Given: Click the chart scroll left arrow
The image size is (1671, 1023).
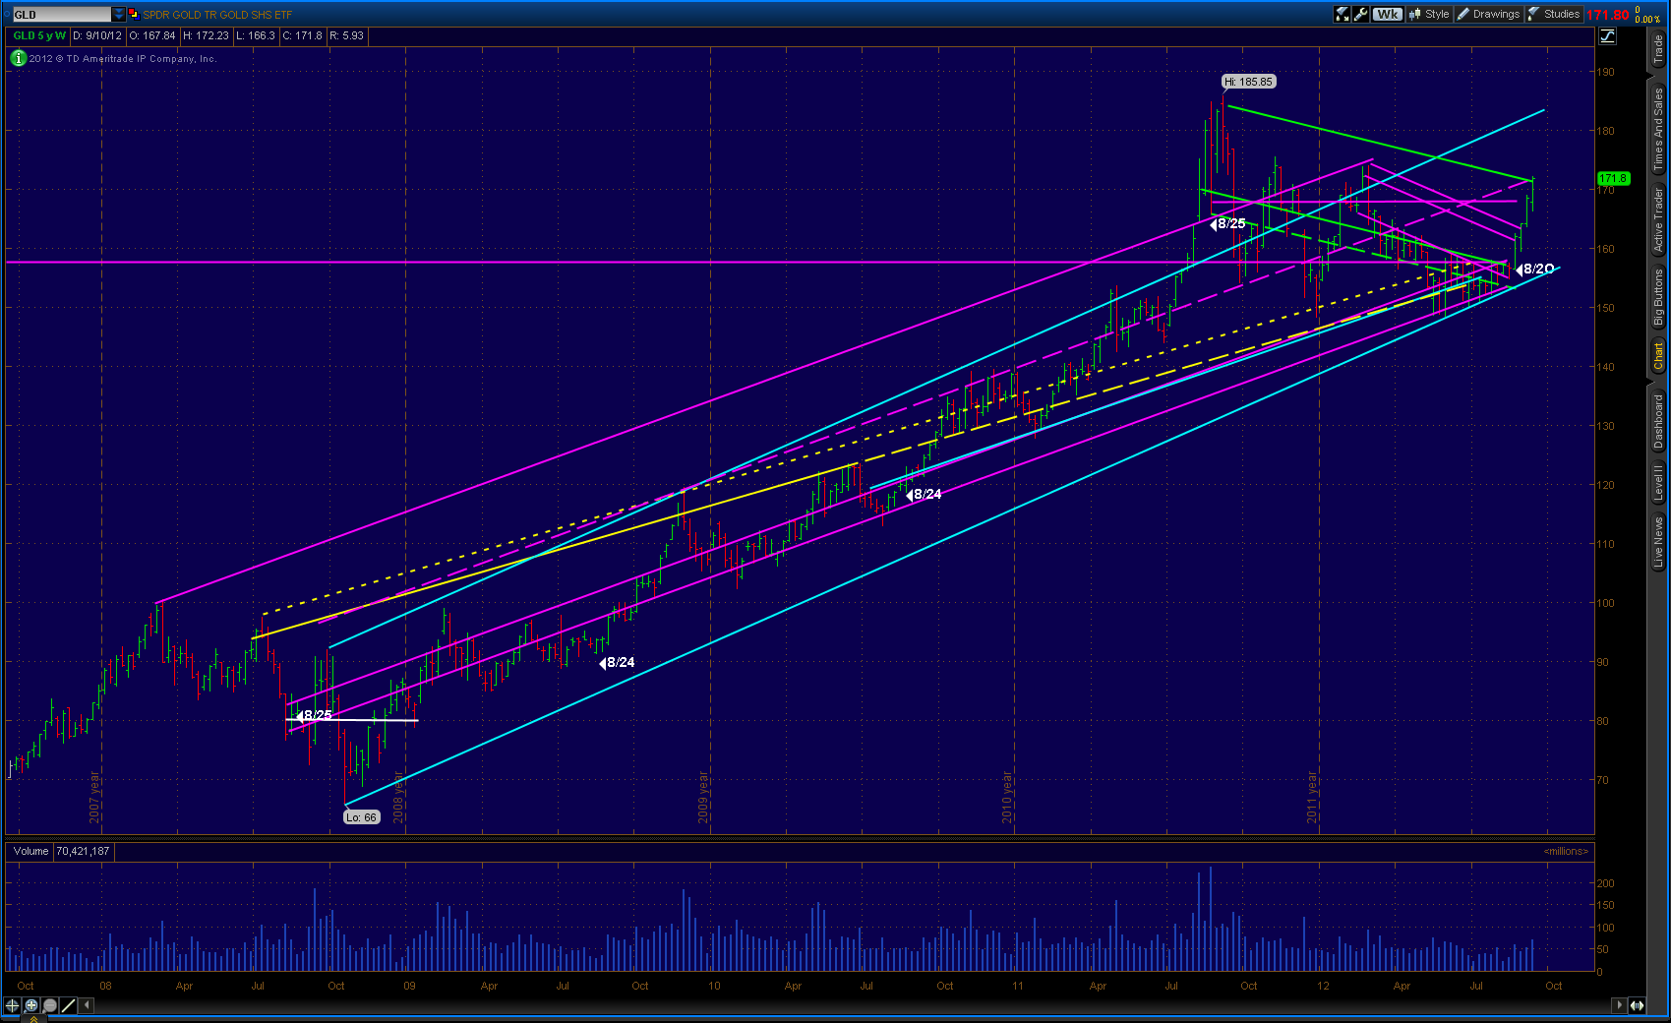Looking at the screenshot, I should (88, 1005).
